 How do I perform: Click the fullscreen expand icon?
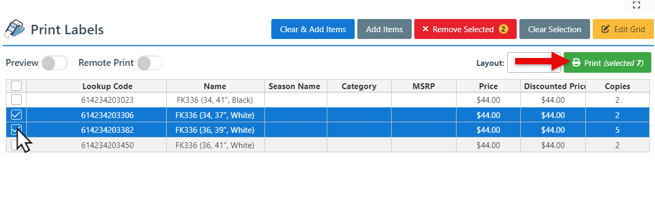tap(636, 5)
